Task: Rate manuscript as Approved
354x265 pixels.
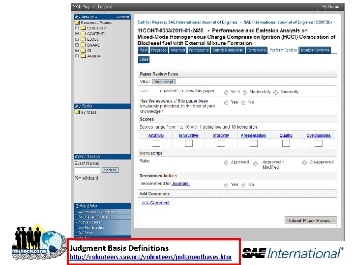Action: pyautogui.click(x=226, y=163)
